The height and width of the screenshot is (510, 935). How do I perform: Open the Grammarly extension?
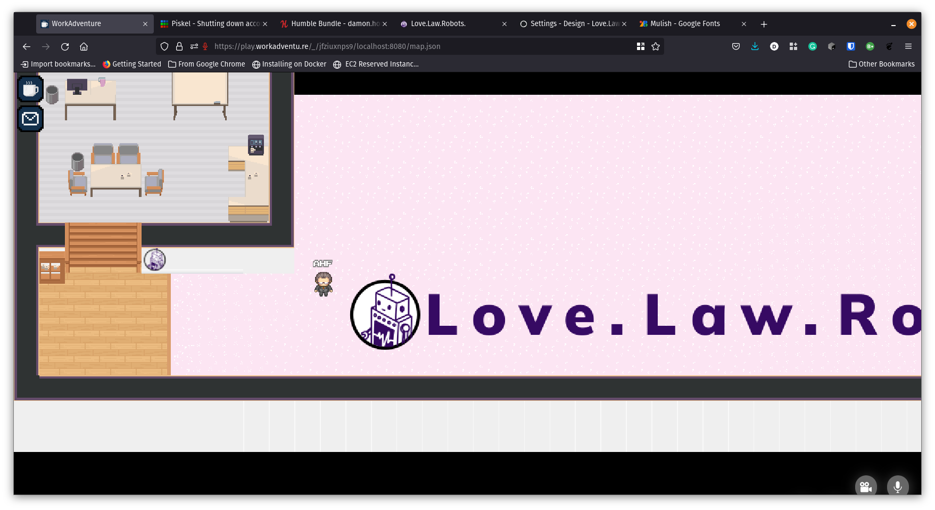click(813, 46)
